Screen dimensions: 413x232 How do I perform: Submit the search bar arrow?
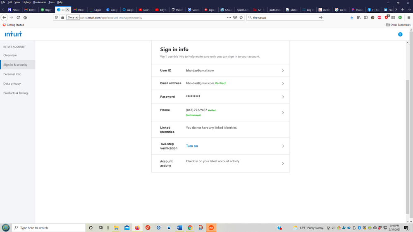click(320, 17)
